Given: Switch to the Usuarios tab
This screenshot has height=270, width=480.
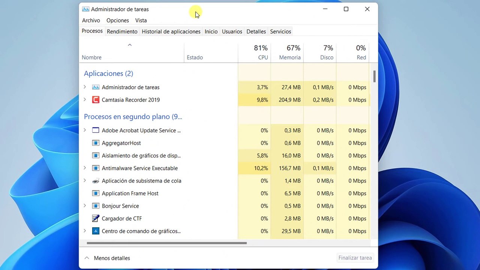Looking at the screenshot, I should coord(232,31).
